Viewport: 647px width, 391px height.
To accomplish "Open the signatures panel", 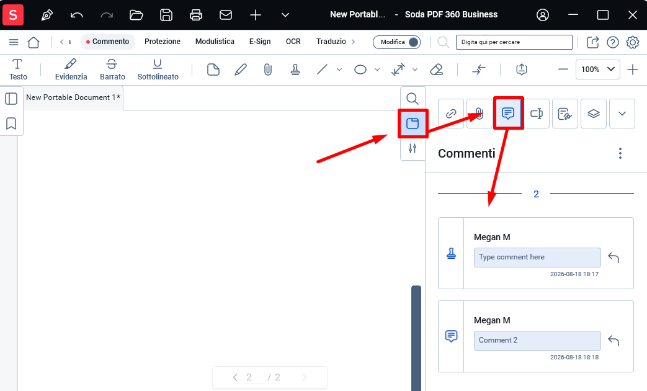I will (565, 114).
